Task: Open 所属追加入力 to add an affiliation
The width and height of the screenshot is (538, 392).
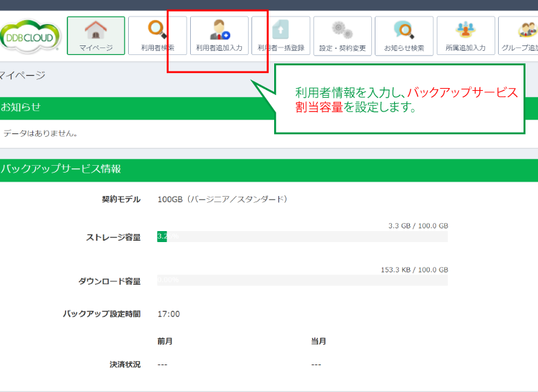Action: (466, 36)
